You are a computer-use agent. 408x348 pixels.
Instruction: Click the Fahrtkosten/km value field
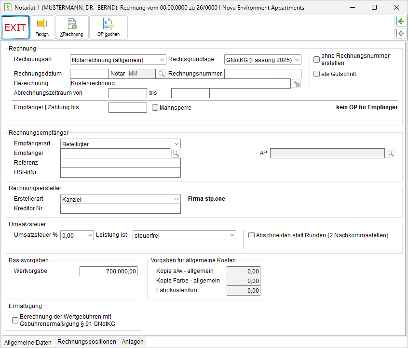click(244, 291)
